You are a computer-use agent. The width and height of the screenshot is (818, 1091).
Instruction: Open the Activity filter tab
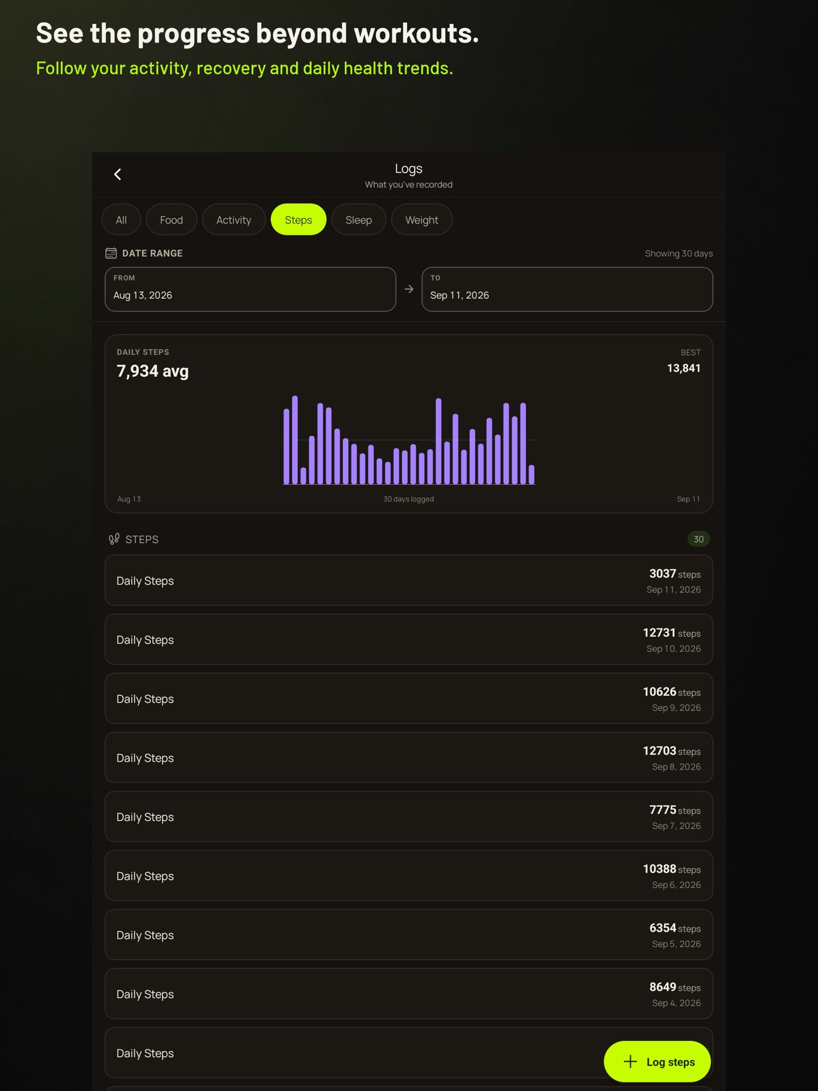(234, 219)
